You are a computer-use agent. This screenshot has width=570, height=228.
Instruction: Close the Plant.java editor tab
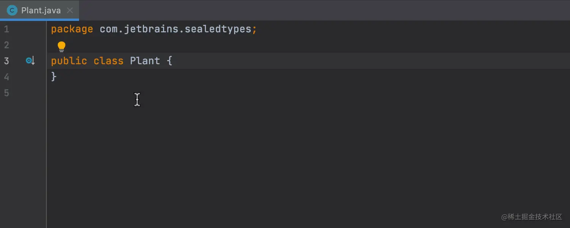click(70, 10)
